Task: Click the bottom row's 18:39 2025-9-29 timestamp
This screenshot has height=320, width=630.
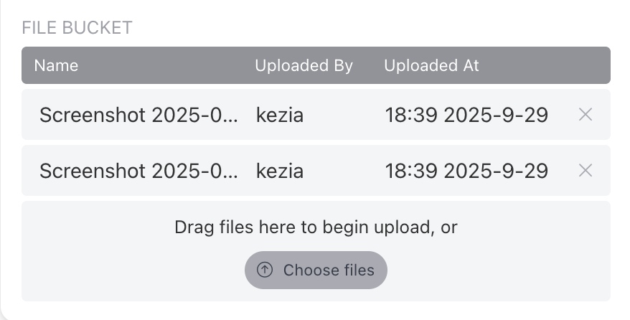Action: point(466,171)
